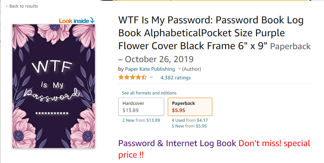324x163 pixels.
Task: Select the Hardcover format option
Action: 141,107
